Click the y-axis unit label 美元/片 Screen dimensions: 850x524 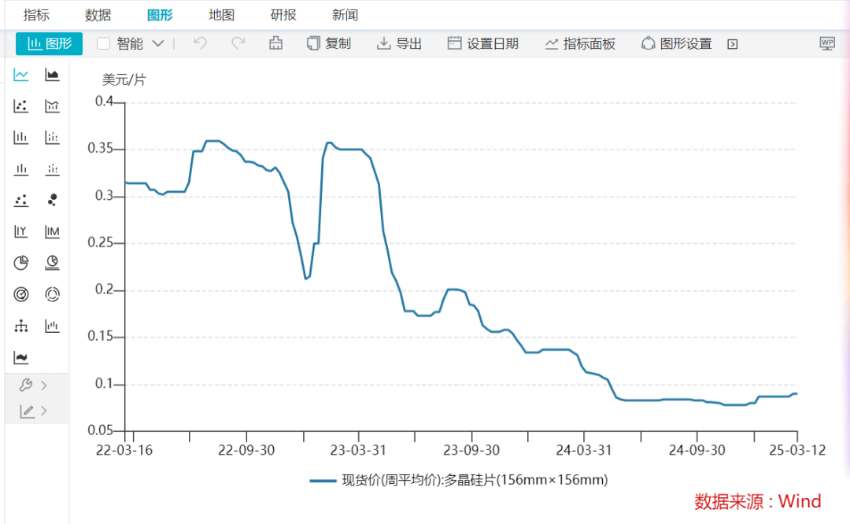point(124,80)
